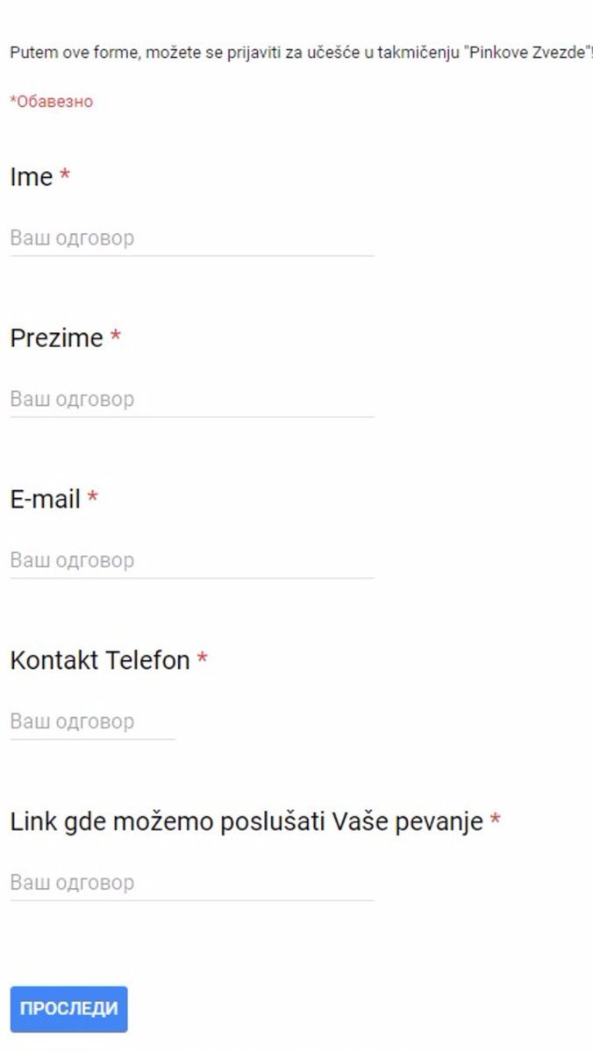Focus the Prezime answer text field
Viewport: 593px width, 1052px height.
click(x=191, y=400)
